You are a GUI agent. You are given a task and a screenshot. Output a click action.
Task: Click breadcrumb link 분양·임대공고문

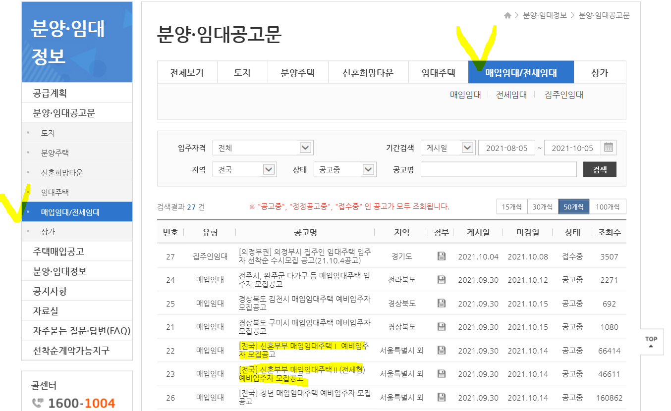604,15
